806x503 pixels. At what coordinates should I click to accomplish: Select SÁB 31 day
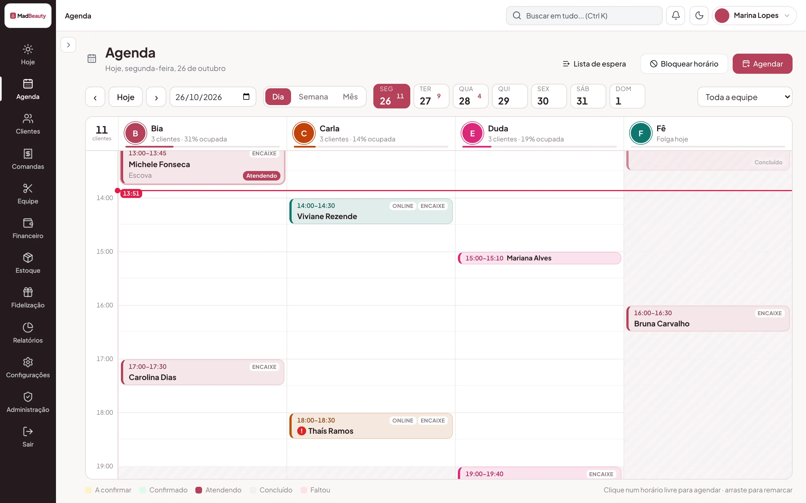click(588, 96)
